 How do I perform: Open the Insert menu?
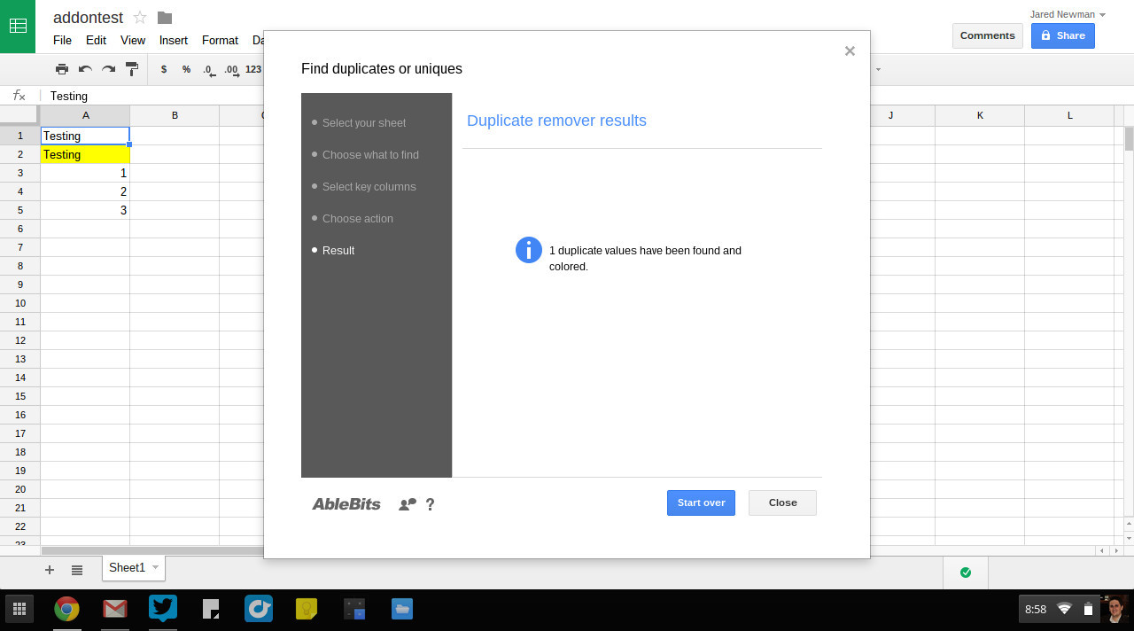(x=174, y=40)
